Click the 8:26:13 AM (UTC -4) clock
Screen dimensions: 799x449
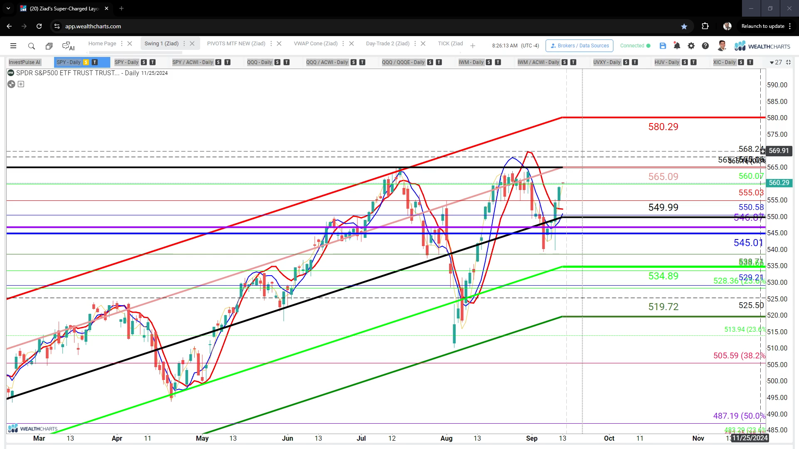pyautogui.click(x=516, y=46)
